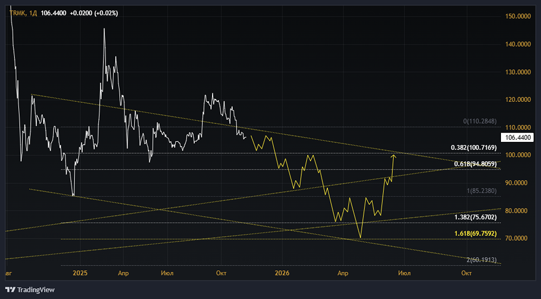Click the TRMK ticker symbol label
Image resolution: width=541 pixels, height=299 pixels.
click(x=17, y=13)
